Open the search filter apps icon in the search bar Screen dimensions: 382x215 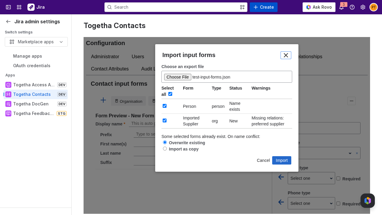(x=242, y=7)
